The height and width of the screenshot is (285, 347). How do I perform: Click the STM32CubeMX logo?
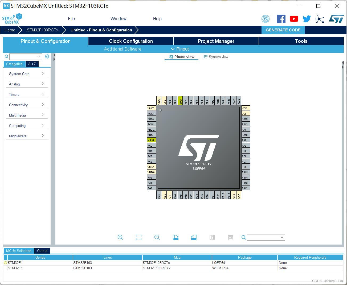pos(12,19)
